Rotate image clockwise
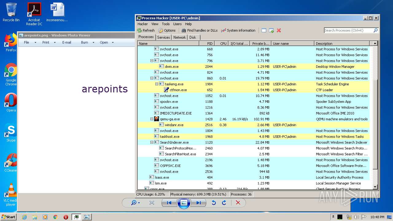393x221 pixels. [x=224, y=203]
